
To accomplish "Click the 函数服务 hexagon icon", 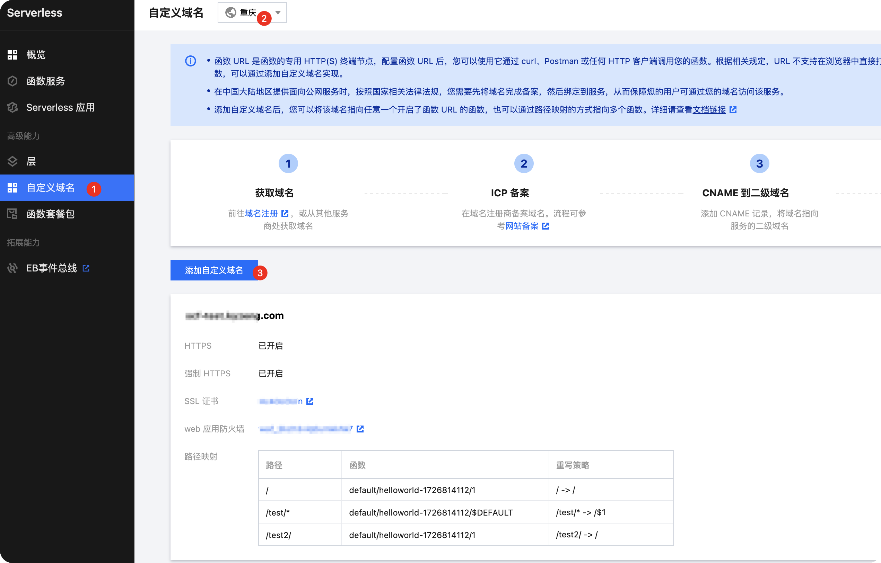I will click(12, 81).
